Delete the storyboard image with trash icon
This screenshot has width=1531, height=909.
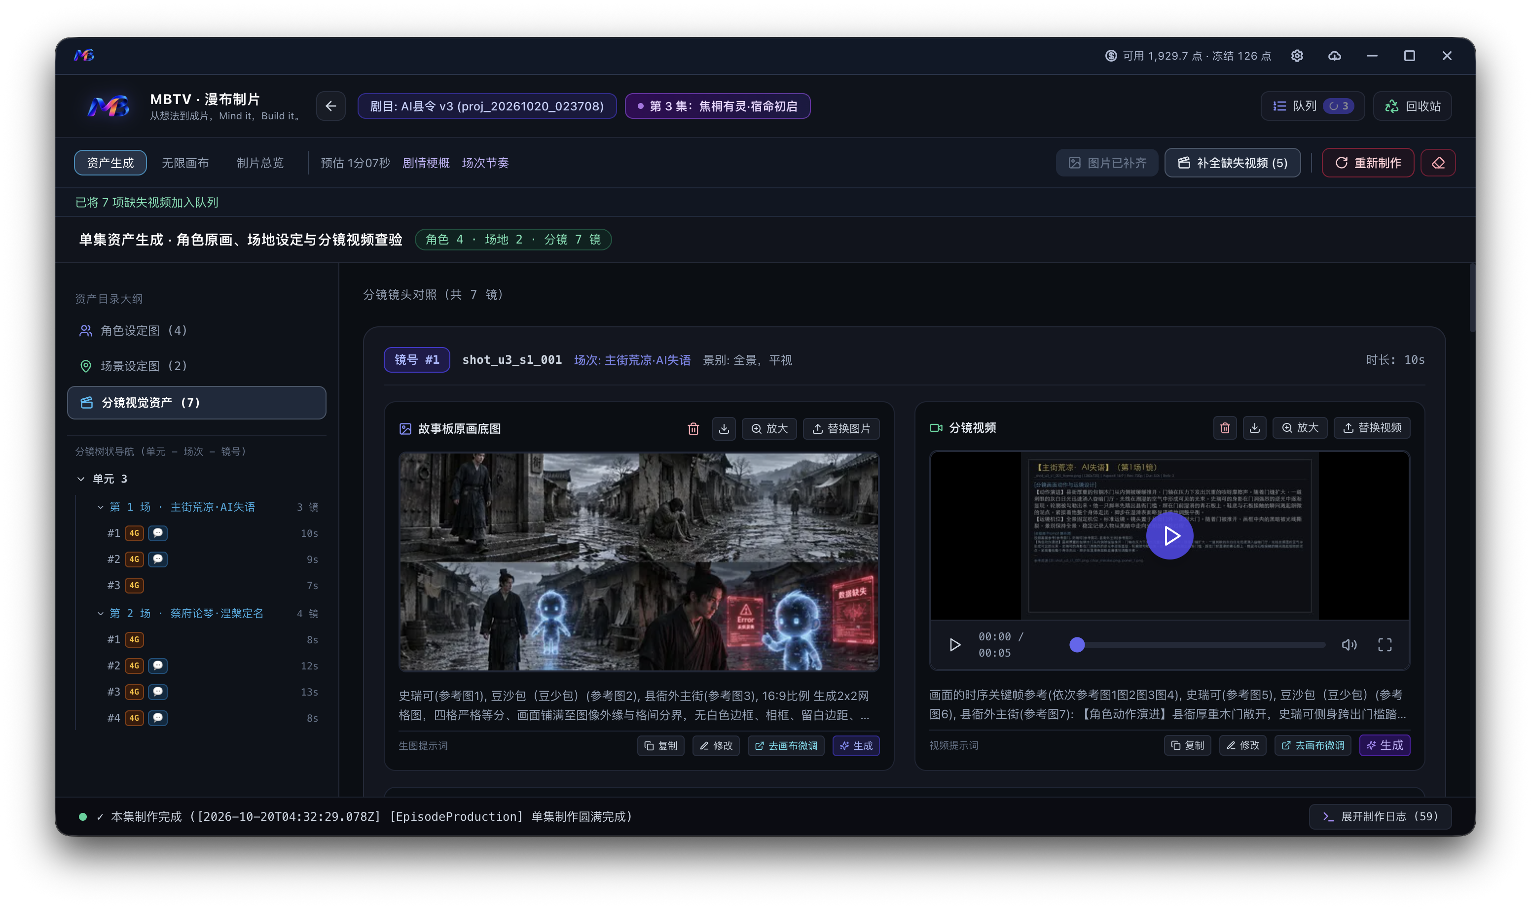click(x=693, y=429)
